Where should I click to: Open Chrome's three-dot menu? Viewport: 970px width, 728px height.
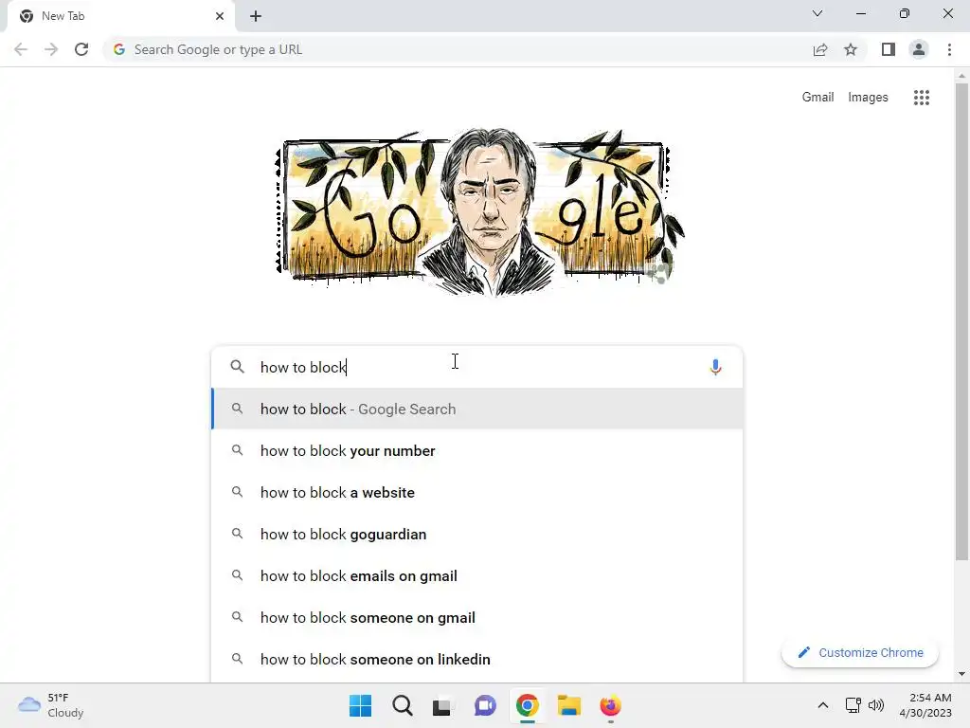point(949,49)
